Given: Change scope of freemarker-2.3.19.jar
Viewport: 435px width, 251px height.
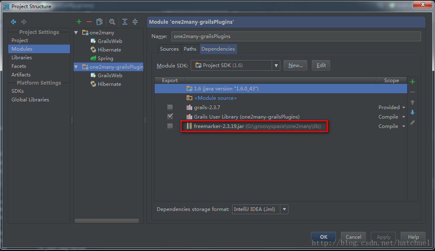Looking at the screenshot, I should (x=392, y=126).
